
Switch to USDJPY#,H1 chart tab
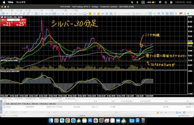pos(6,98)
